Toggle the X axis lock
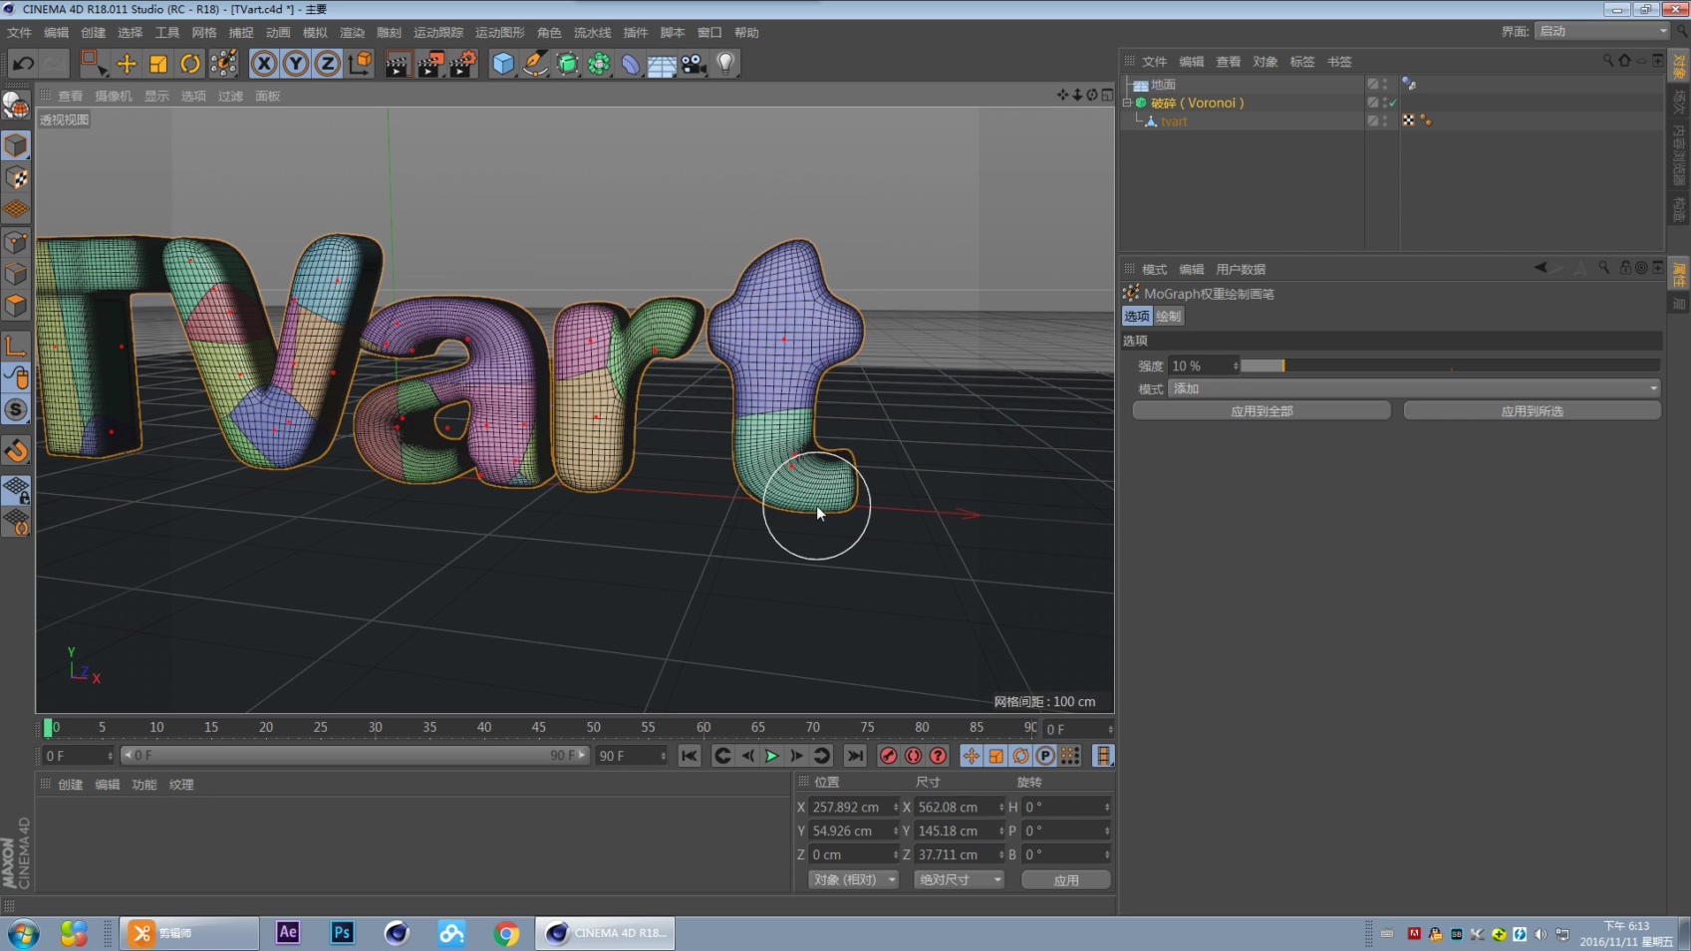1691x951 pixels. click(x=264, y=64)
